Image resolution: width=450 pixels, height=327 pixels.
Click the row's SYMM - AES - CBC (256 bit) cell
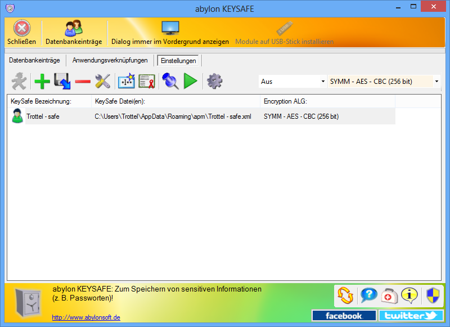tap(301, 117)
